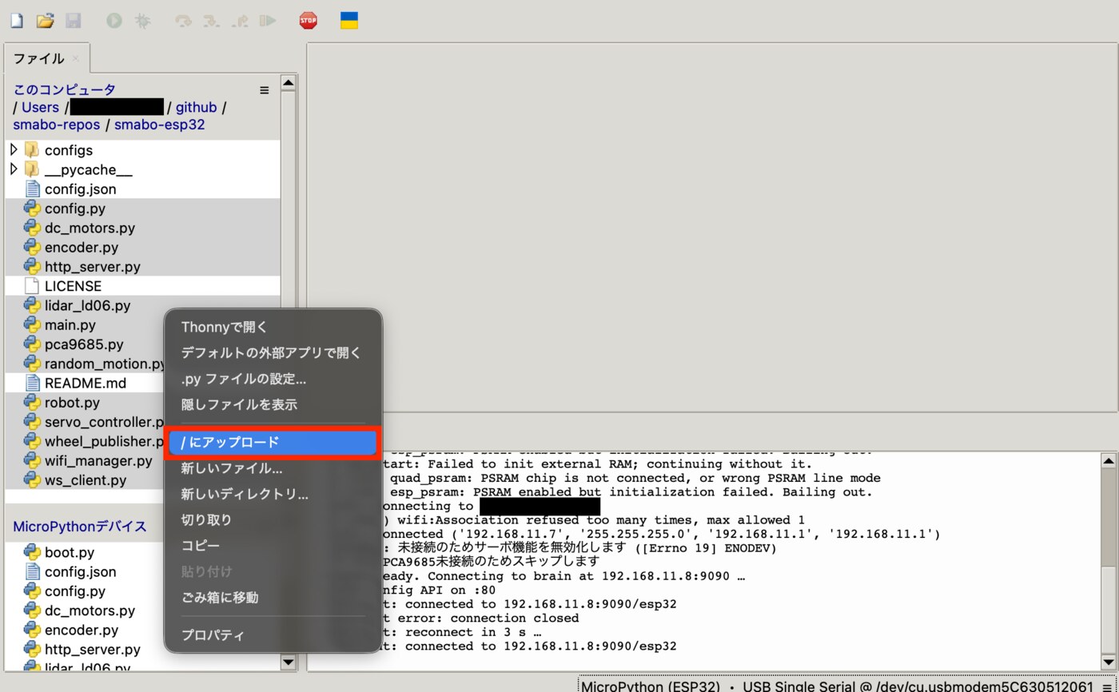Choose /にアップロード to upload the files
This screenshot has width=1119, height=692.
pos(273,443)
